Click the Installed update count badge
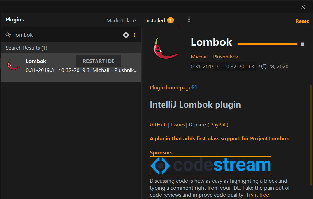 tap(170, 20)
